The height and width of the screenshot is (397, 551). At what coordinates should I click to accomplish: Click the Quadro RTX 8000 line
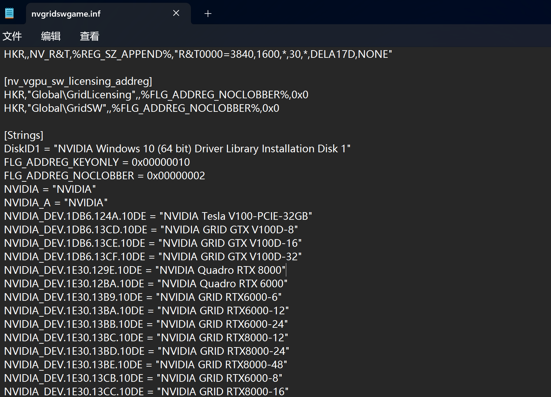(x=145, y=270)
